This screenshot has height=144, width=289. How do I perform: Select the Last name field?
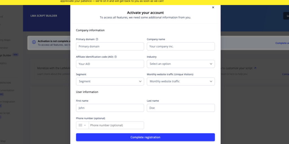(x=181, y=108)
